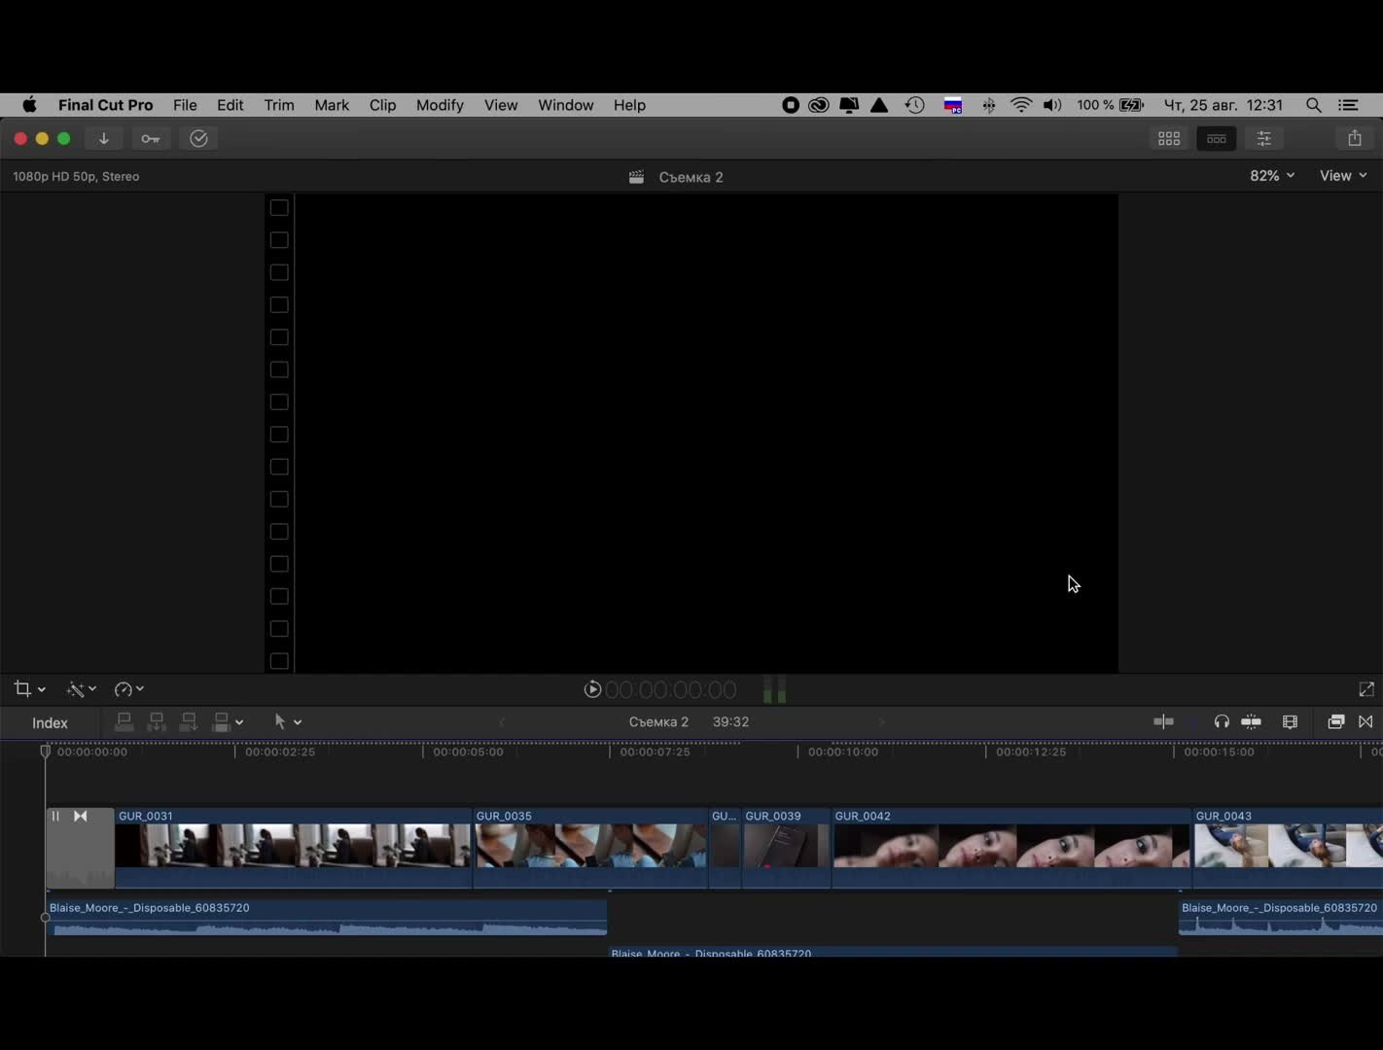The image size is (1383, 1050).
Task: Toggle the inspector panel sliders button
Action: coord(1263,139)
